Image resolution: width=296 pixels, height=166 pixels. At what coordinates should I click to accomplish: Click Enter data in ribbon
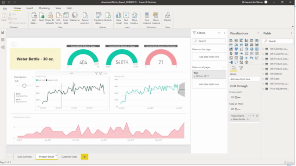pyautogui.click(x=66, y=18)
